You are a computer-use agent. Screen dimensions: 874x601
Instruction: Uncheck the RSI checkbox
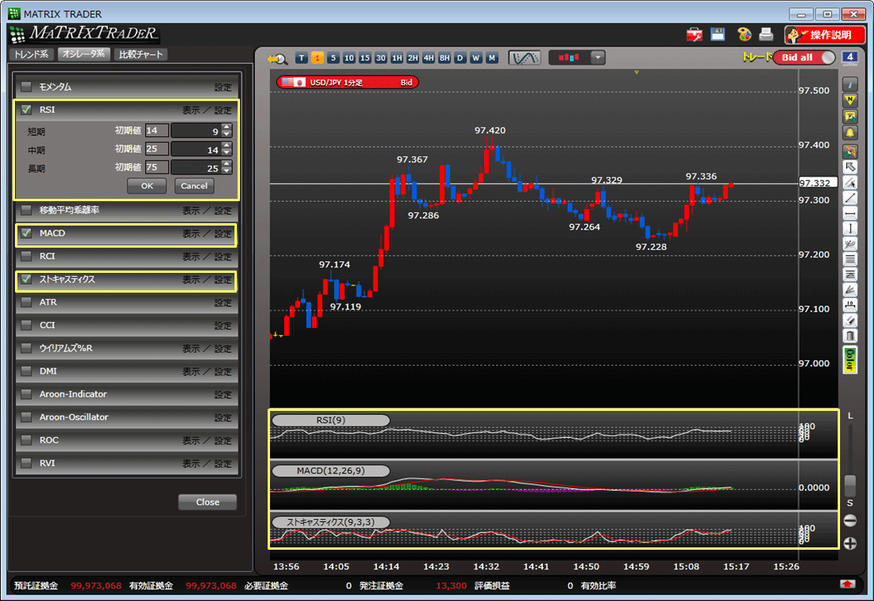(x=26, y=110)
